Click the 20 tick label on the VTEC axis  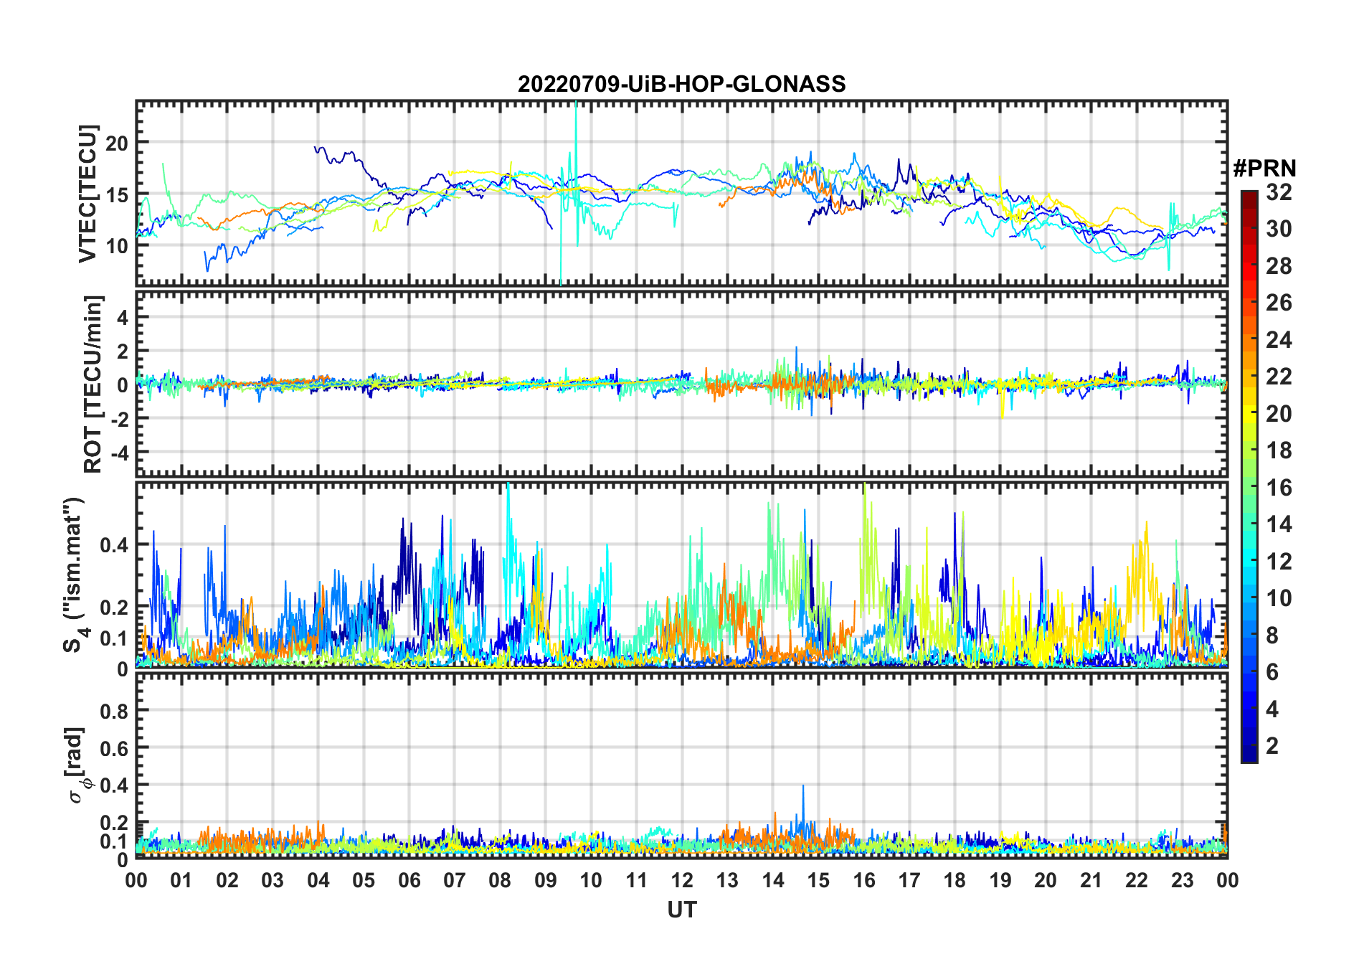(117, 143)
